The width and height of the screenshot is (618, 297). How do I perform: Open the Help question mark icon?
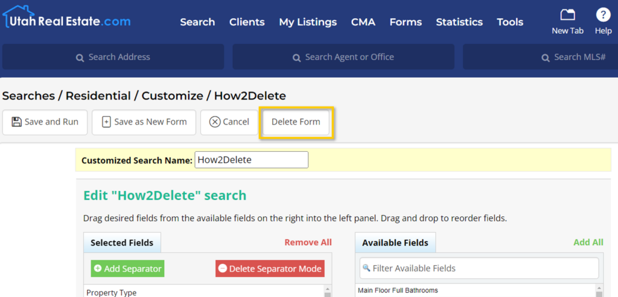(x=603, y=15)
